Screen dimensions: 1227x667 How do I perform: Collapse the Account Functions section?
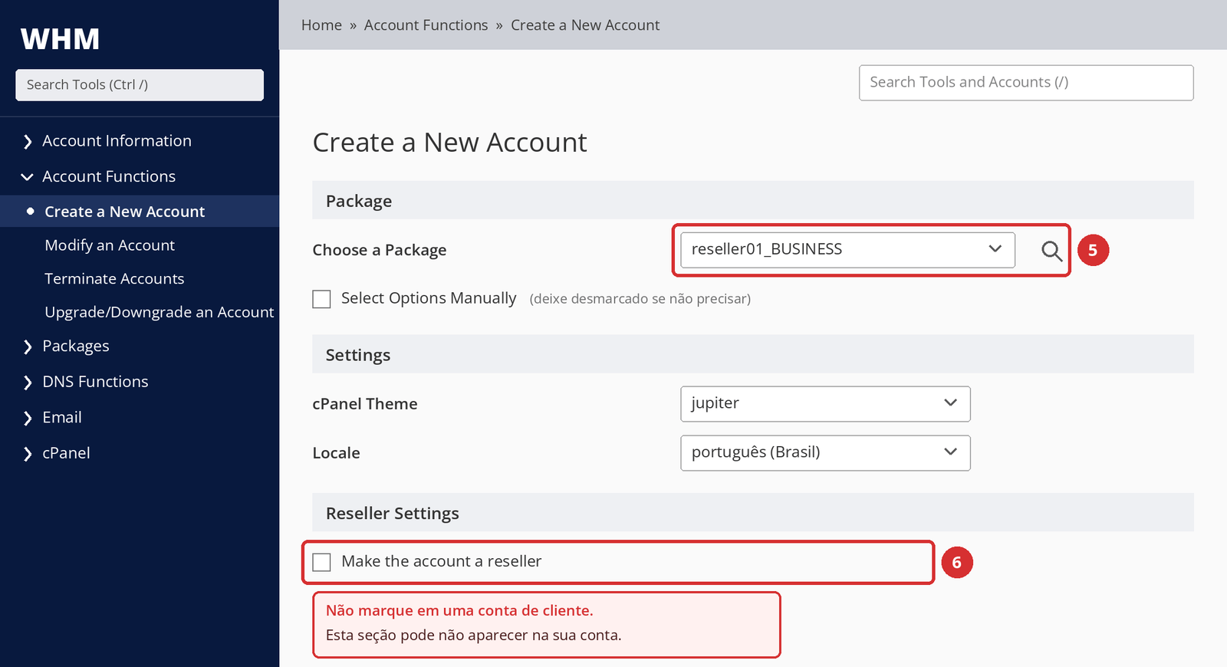tap(28, 177)
